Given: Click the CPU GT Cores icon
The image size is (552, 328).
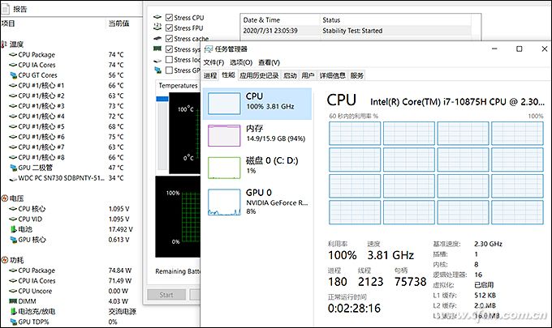Looking at the screenshot, I should (13, 75).
